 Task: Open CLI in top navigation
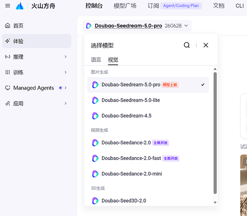(240, 6)
